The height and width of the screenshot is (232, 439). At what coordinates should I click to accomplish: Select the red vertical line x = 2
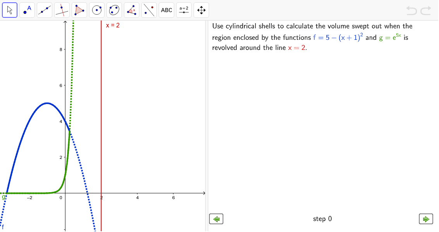click(101, 116)
